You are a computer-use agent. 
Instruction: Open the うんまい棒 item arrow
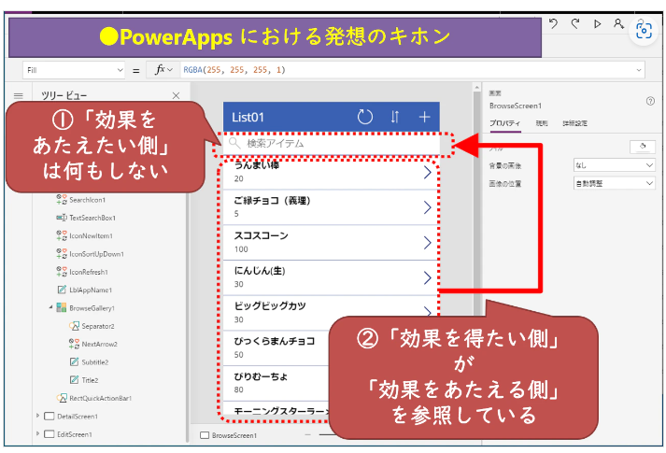click(427, 172)
